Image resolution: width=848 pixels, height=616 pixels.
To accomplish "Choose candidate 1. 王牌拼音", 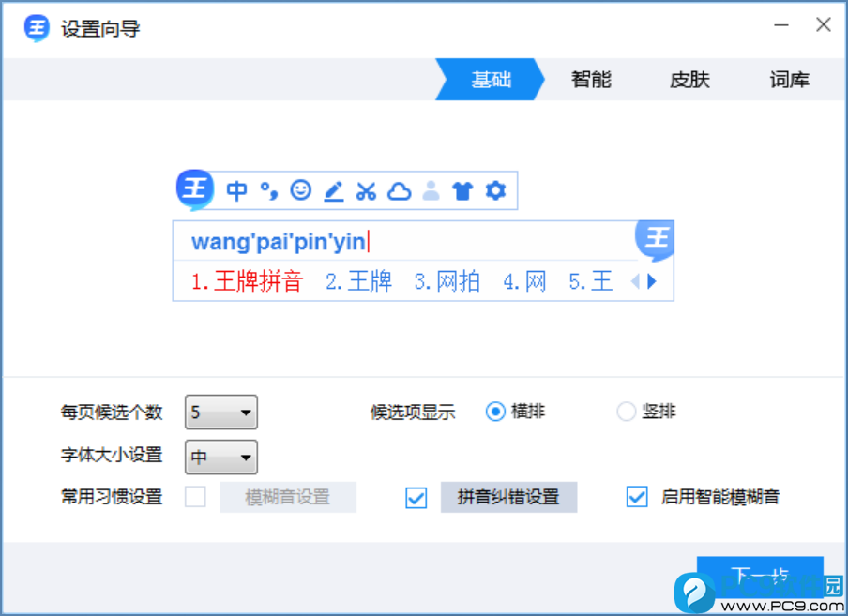I will (247, 281).
